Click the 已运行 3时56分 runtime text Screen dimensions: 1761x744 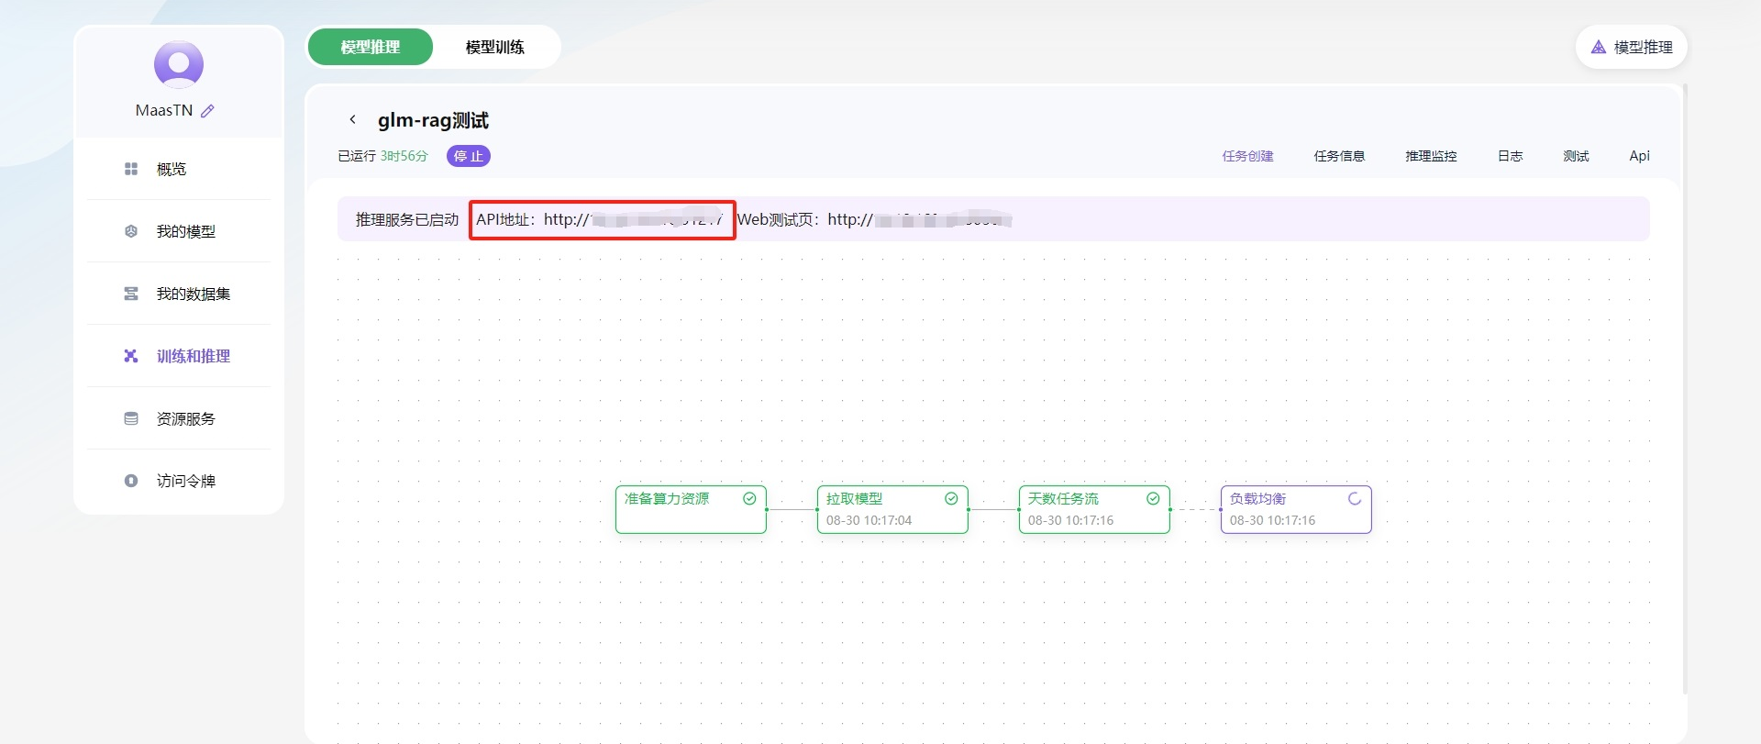click(x=382, y=156)
